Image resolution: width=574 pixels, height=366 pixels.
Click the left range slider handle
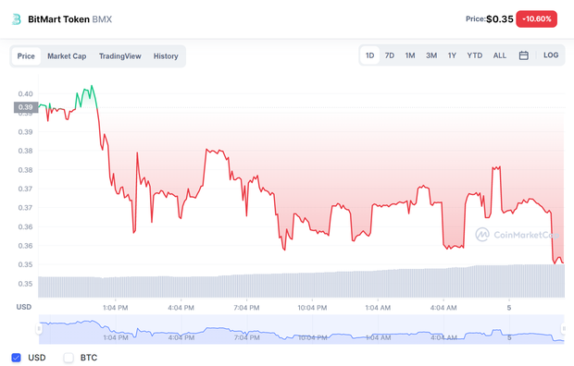(x=39, y=329)
